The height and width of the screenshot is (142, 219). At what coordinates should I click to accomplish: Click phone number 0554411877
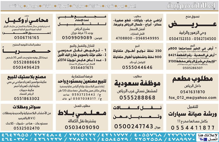pyautogui.click(x=192, y=128)
